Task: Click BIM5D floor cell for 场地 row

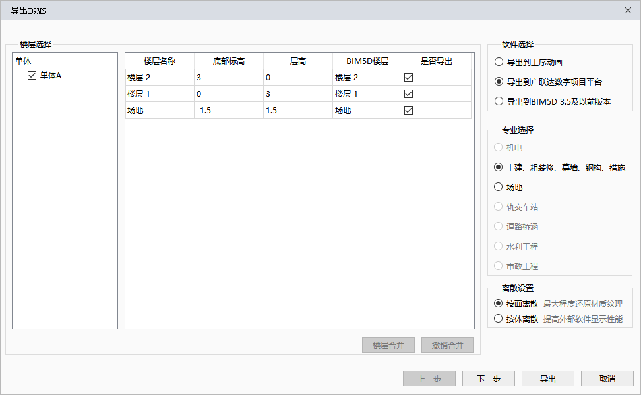Action: (367, 110)
